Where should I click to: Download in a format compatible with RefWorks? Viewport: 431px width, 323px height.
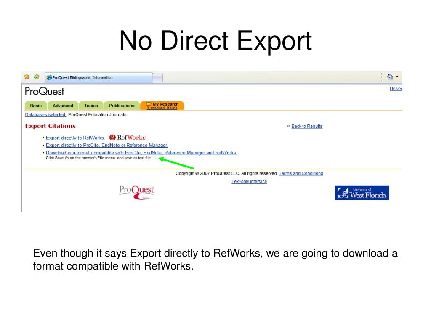point(141,153)
